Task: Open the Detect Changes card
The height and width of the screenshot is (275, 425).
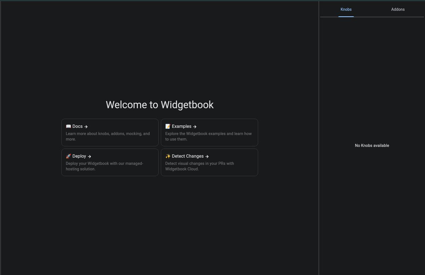Action: coord(209,162)
